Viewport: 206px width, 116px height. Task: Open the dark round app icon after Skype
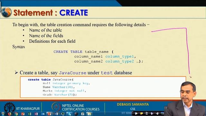click(x=76, y=114)
